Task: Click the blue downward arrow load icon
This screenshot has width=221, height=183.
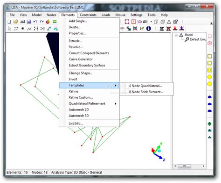Action: point(182,29)
